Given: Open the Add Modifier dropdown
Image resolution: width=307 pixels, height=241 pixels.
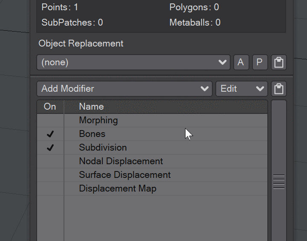Looking at the screenshot, I should tap(125, 89).
